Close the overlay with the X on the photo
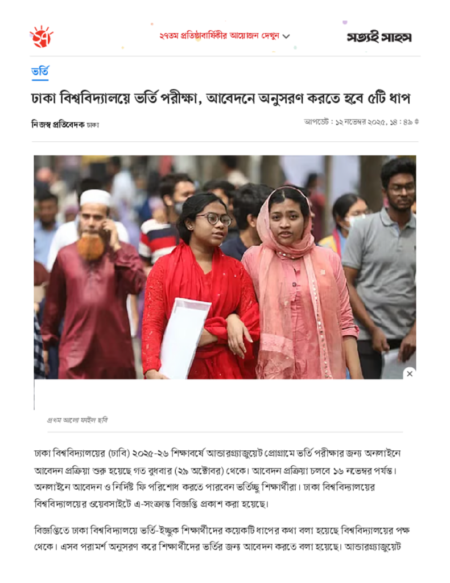Image resolution: width=450 pixels, height=583 pixels. coord(410,373)
